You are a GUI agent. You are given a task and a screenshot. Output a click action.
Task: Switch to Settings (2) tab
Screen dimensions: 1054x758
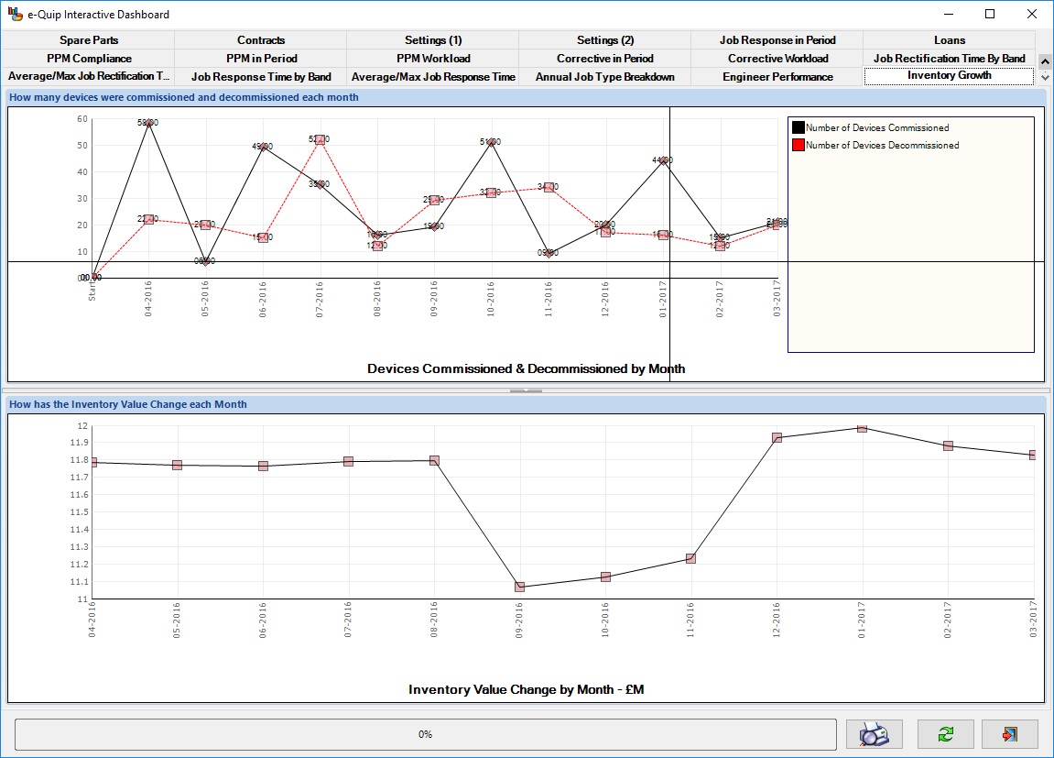[605, 40]
